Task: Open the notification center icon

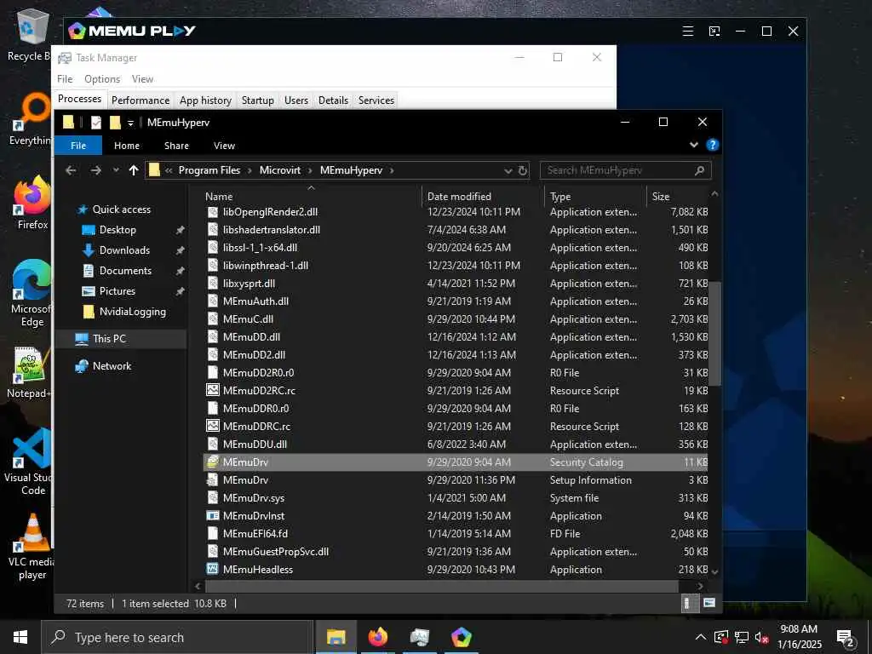Action: pos(846,638)
